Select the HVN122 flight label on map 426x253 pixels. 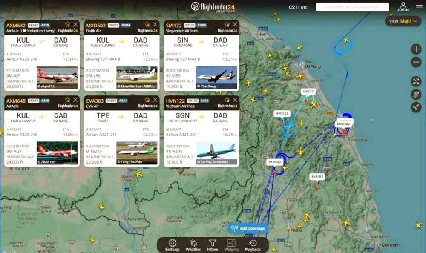282,114
